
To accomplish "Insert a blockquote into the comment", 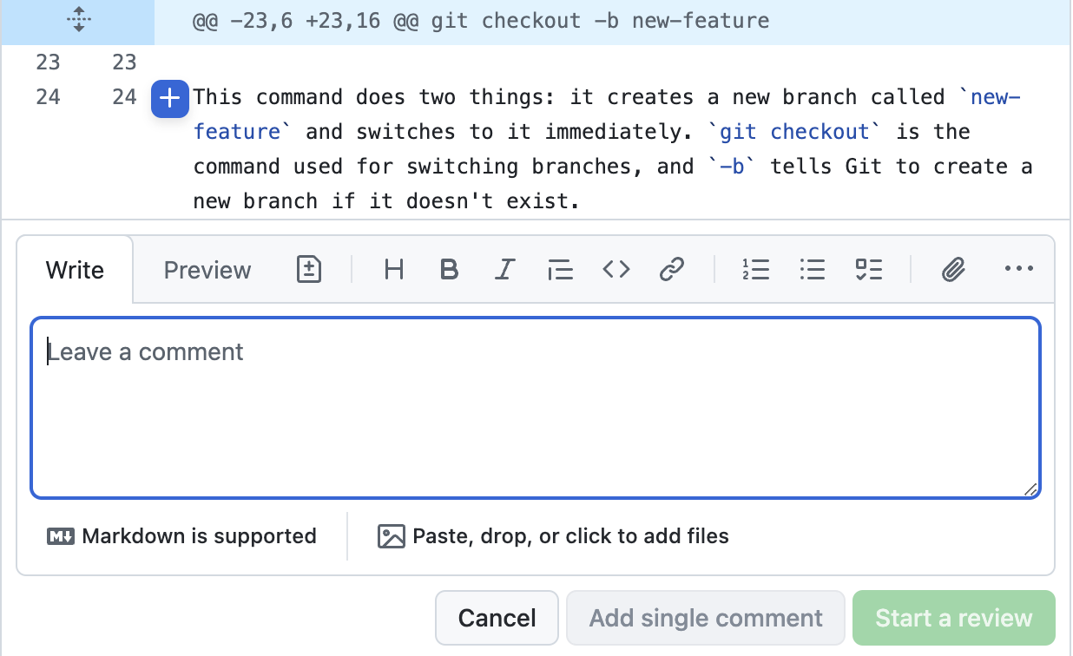I will (560, 270).
